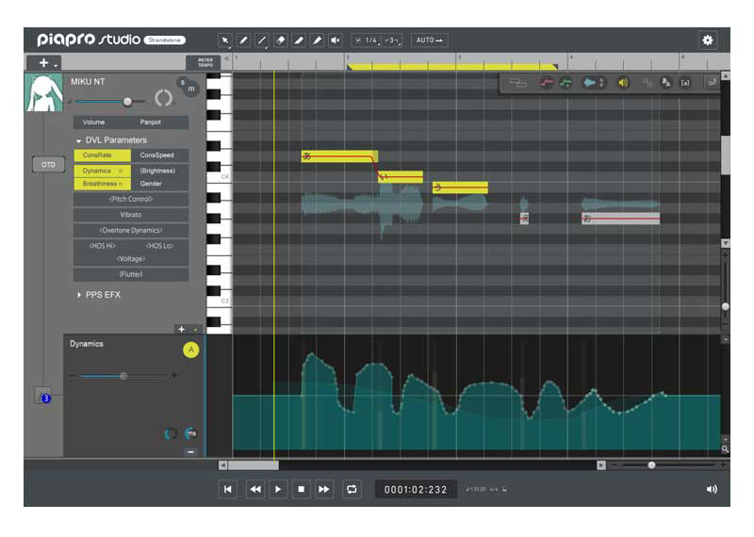Image resolution: width=754 pixels, height=537 pixels.
Task: Open the 1/4 quantize dropdown
Action: (x=367, y=41)
